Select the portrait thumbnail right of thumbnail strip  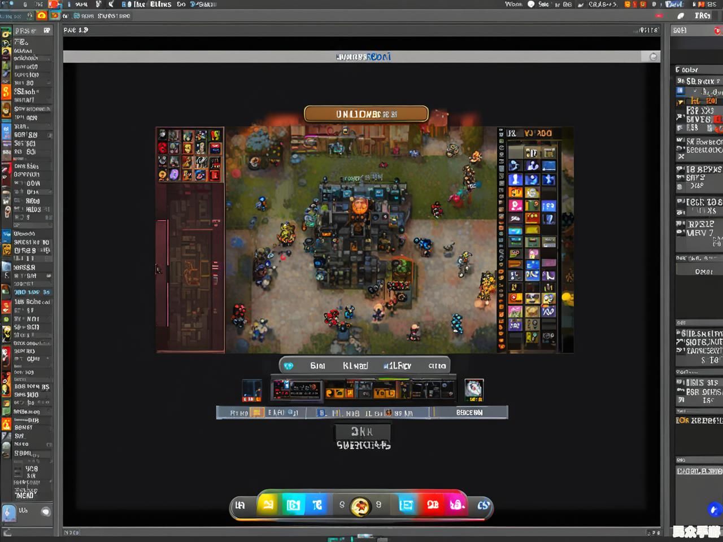click(474, 390)
